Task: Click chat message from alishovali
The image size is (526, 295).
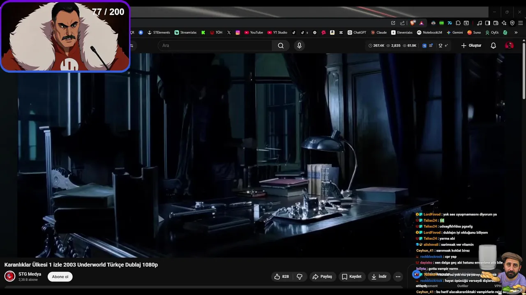Action: 445,245
